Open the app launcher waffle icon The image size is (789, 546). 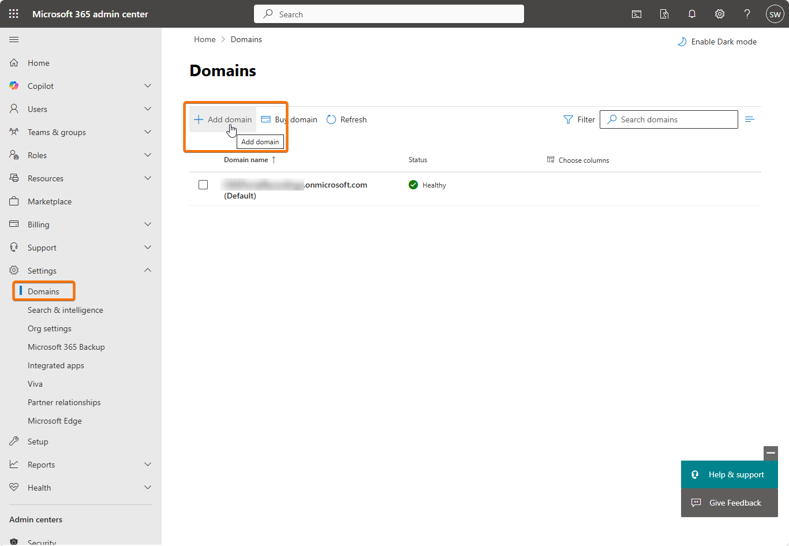[x=13, y=14]
